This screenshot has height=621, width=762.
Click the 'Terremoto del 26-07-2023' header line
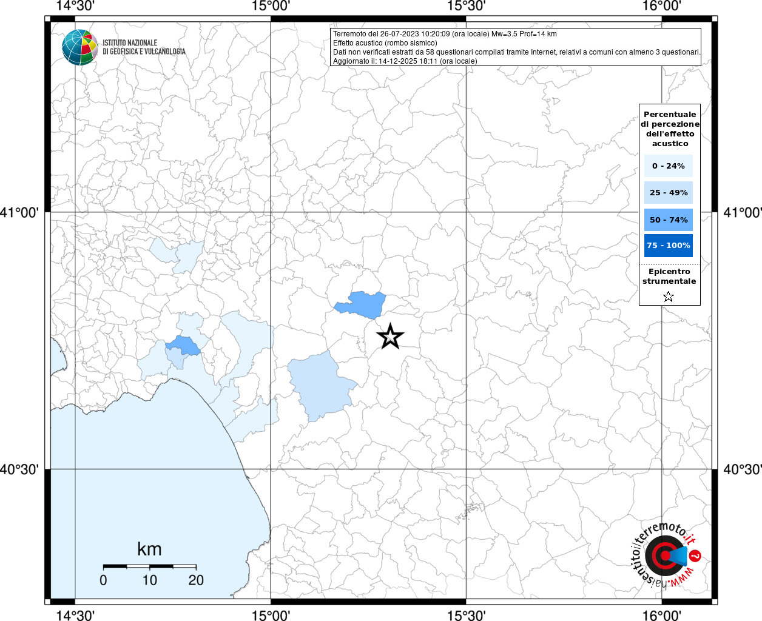pos(445,34)
